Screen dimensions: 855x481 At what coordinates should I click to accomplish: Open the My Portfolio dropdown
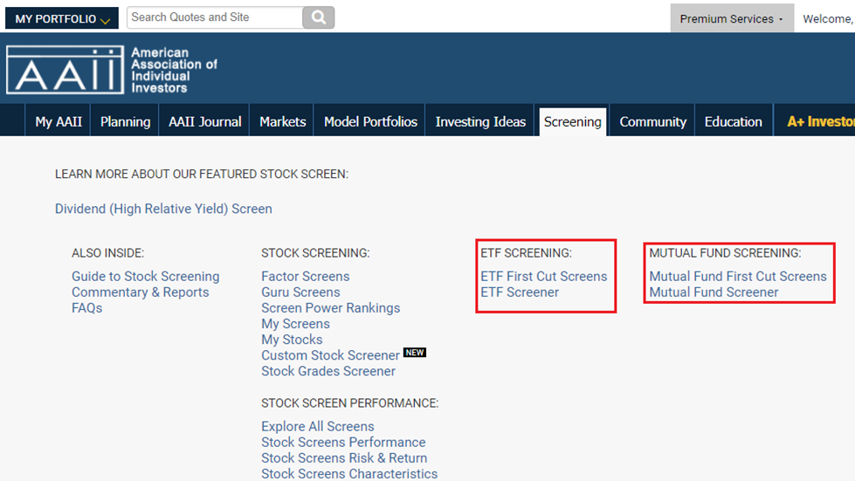(60, 18)
